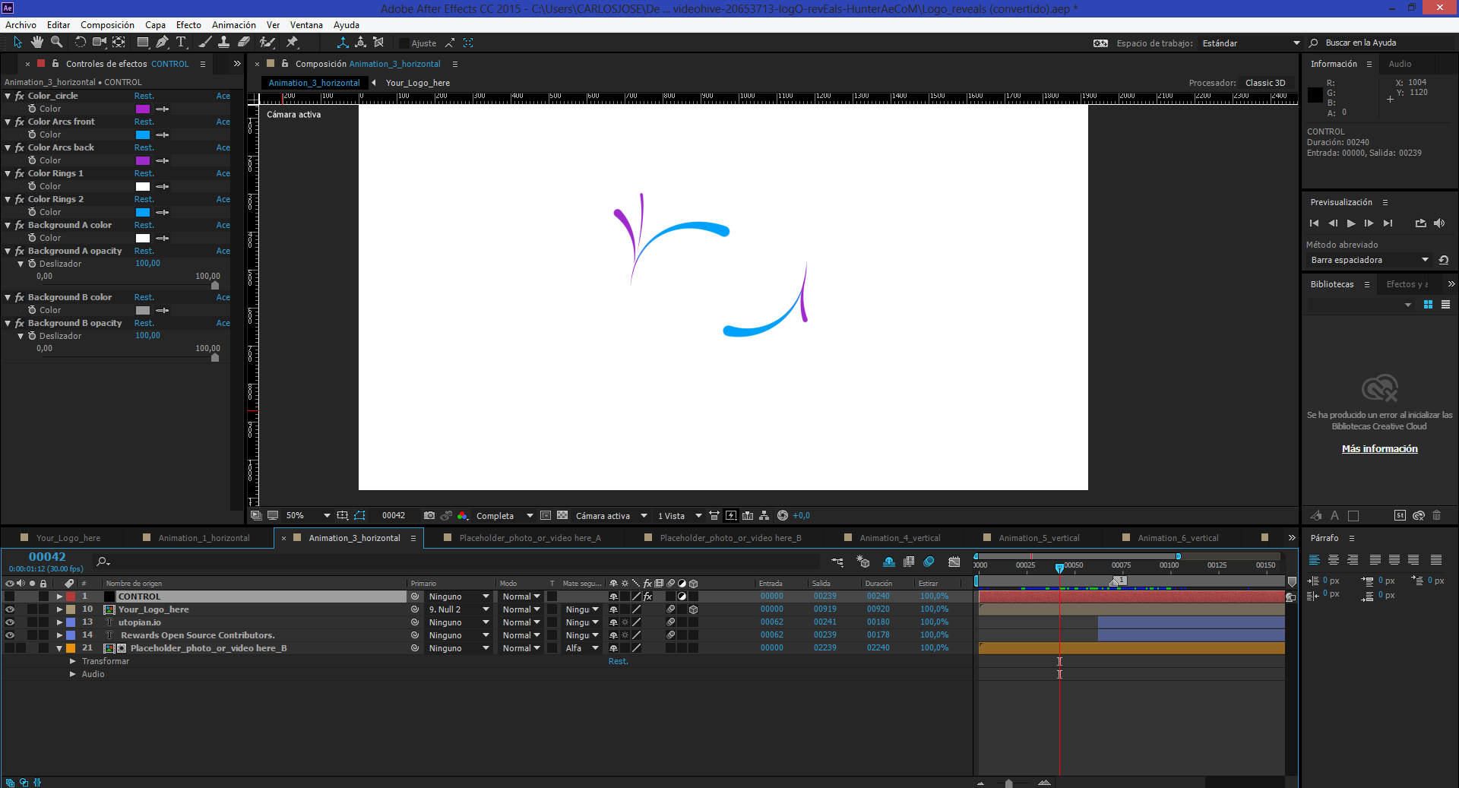Reset the Color Arcs front effect
The image size is (1459, 788).
(144, 122)
